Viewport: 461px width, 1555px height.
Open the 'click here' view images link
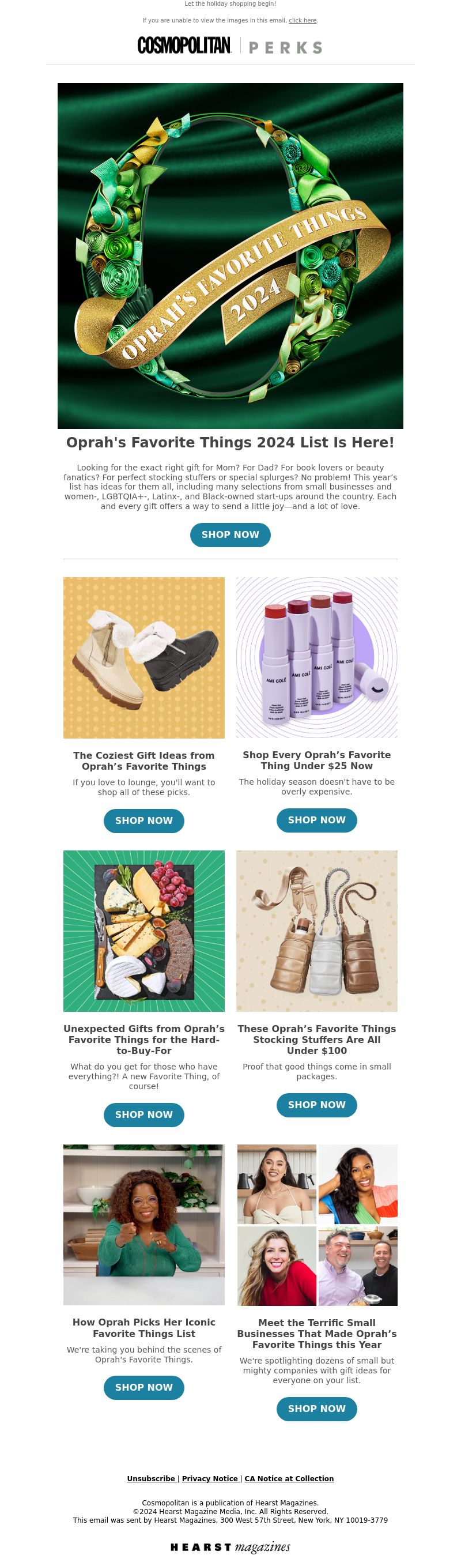point(303,21)
